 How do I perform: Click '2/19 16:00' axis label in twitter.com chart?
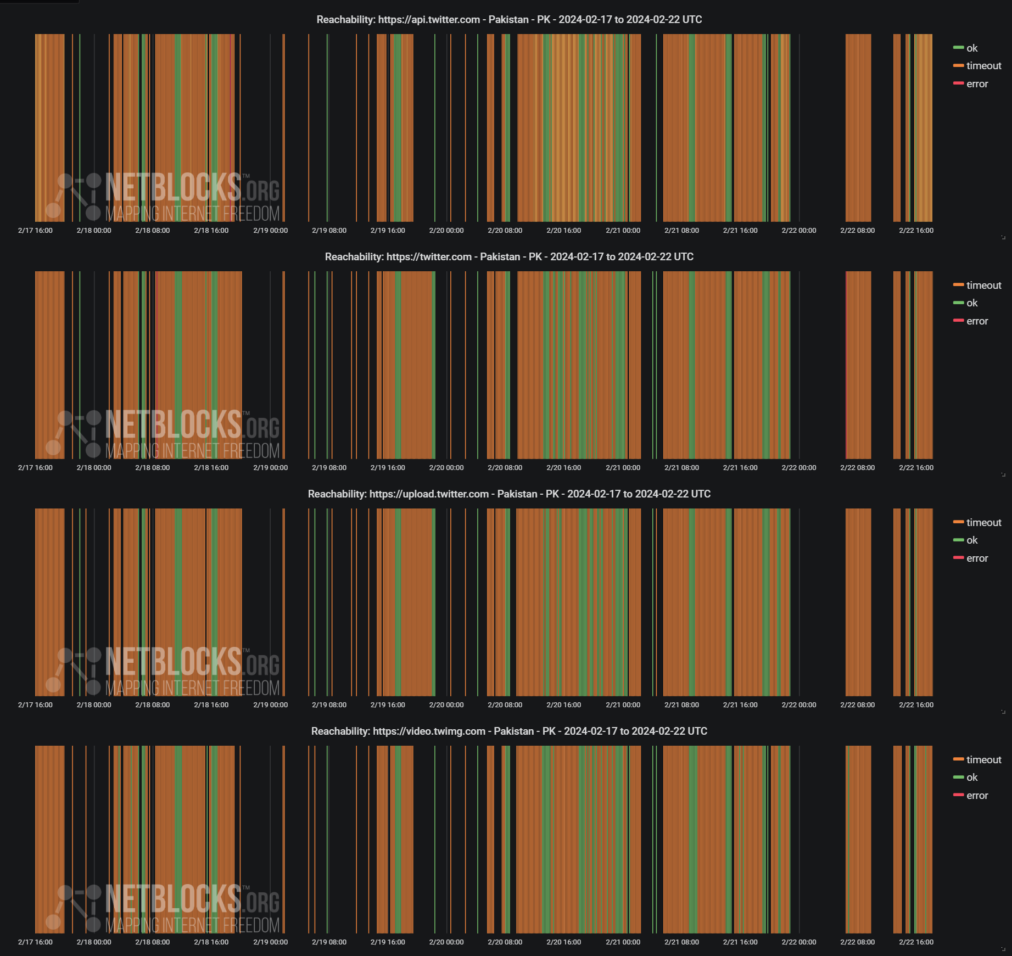click(x=388, y=468)
